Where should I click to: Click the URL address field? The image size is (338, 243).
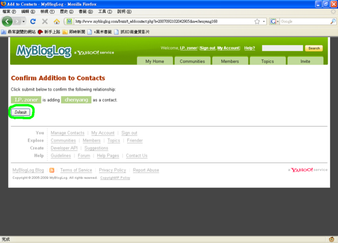click(163, 21)
